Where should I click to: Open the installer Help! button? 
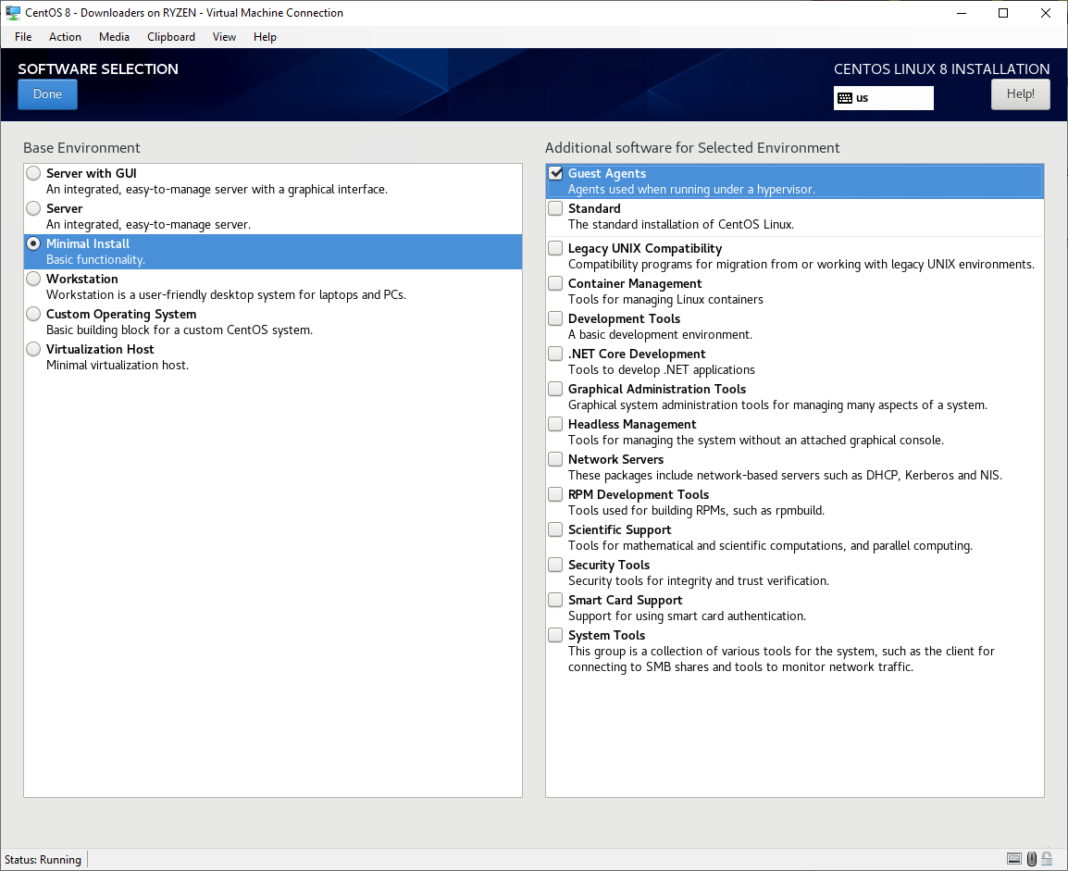coord(1020,94)
